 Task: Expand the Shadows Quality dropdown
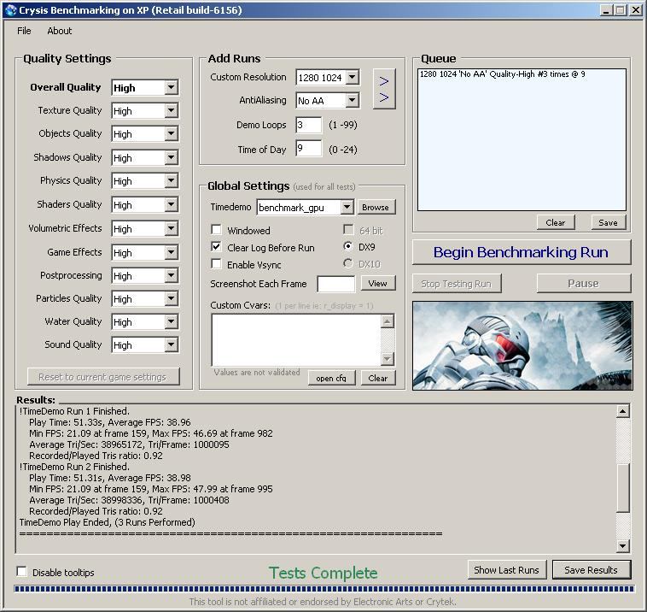pyautogui.click(x=171, y=158)
